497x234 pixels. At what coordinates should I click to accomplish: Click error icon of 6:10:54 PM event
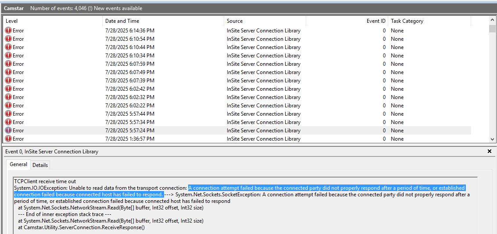tap(8, 39)
